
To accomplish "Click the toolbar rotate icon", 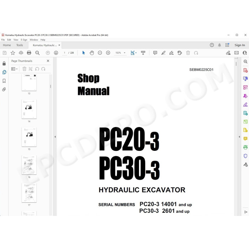I will pyautogui.click(x=196, y=53).
